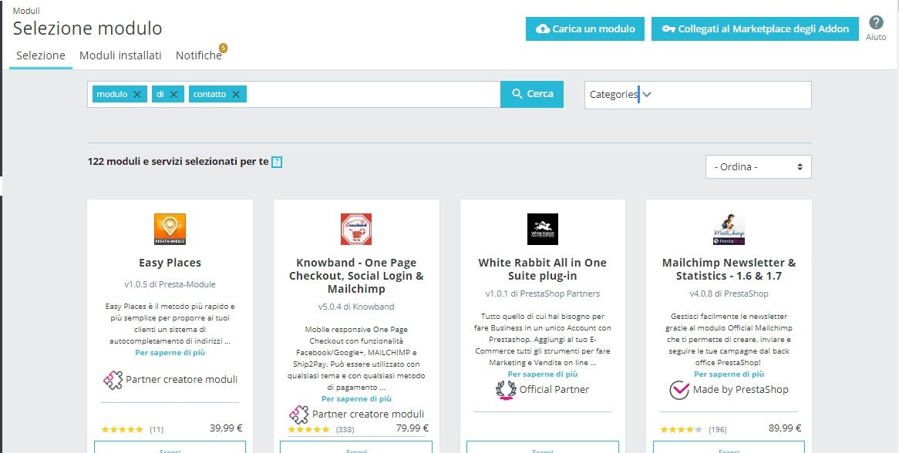Screen dimensions: 899x453
Task: Click the Made by PrestaShop checkmark icon
Action: 678,390
